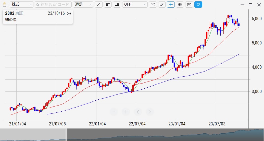Open the 株式 asset type dropdown

(x=22, y=5)
